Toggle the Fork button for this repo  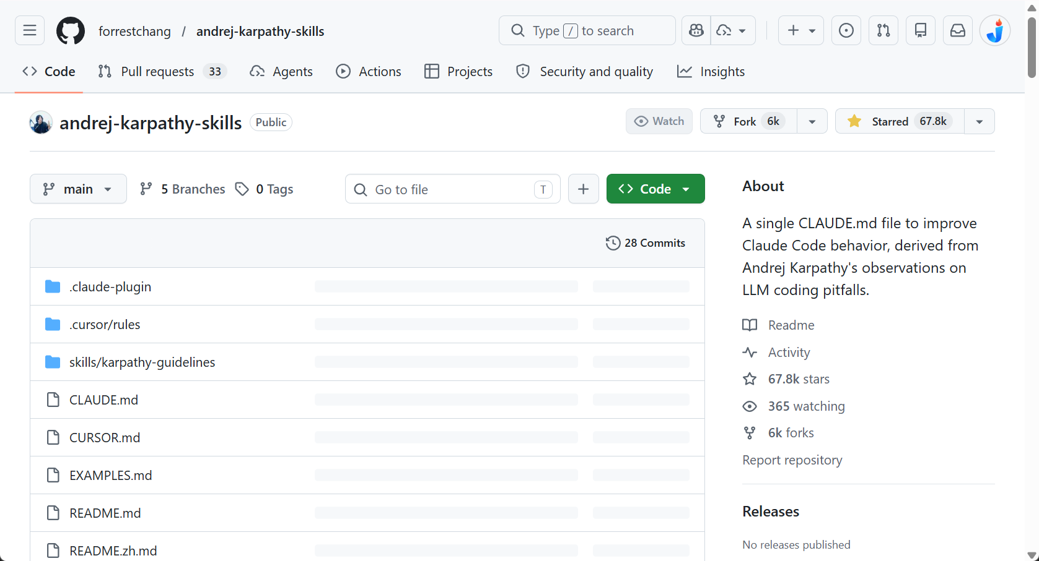click(x=747, y=121)
